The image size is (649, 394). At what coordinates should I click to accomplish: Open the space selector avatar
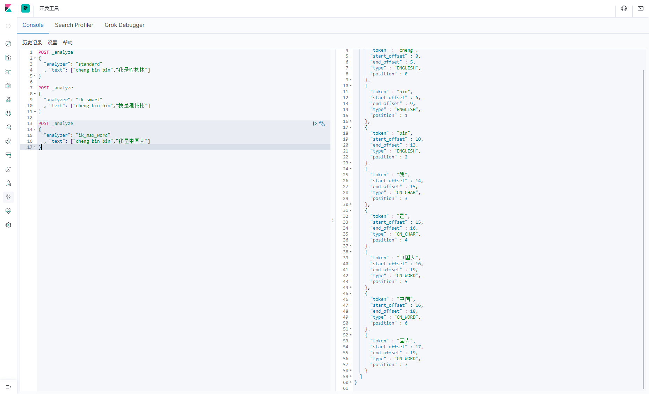click(25, 8)
